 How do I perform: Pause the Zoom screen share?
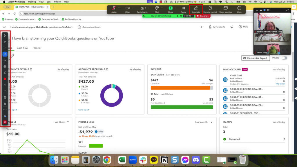183,9
